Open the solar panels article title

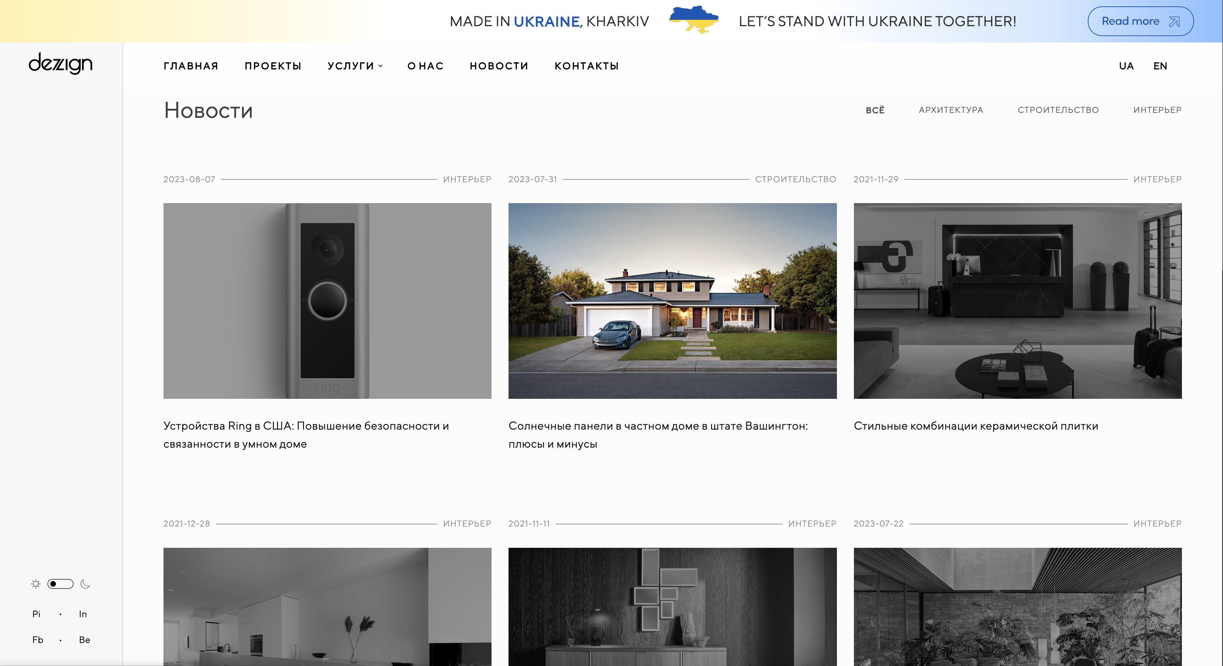pyautogui.click(x=658, y=435)
